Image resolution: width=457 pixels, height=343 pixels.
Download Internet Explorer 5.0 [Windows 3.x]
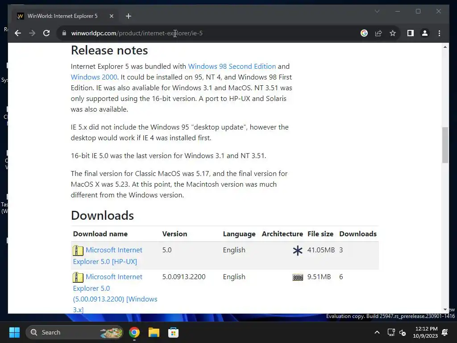(115, 293)
